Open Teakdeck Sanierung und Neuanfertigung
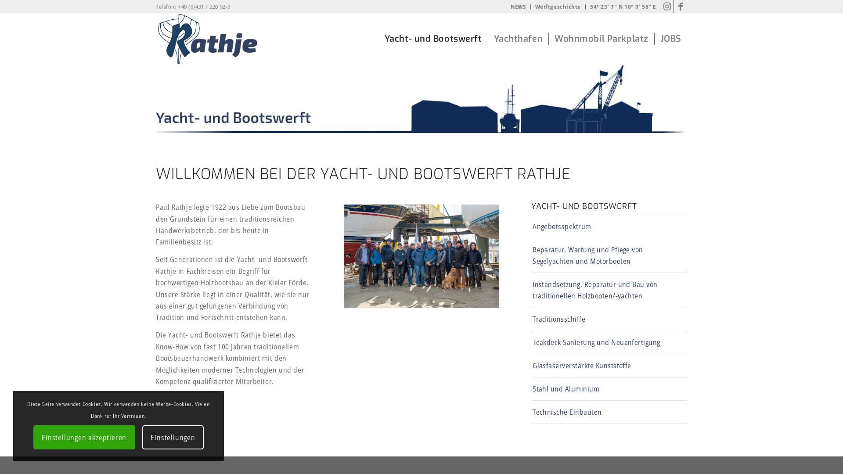 pos(596,342)
